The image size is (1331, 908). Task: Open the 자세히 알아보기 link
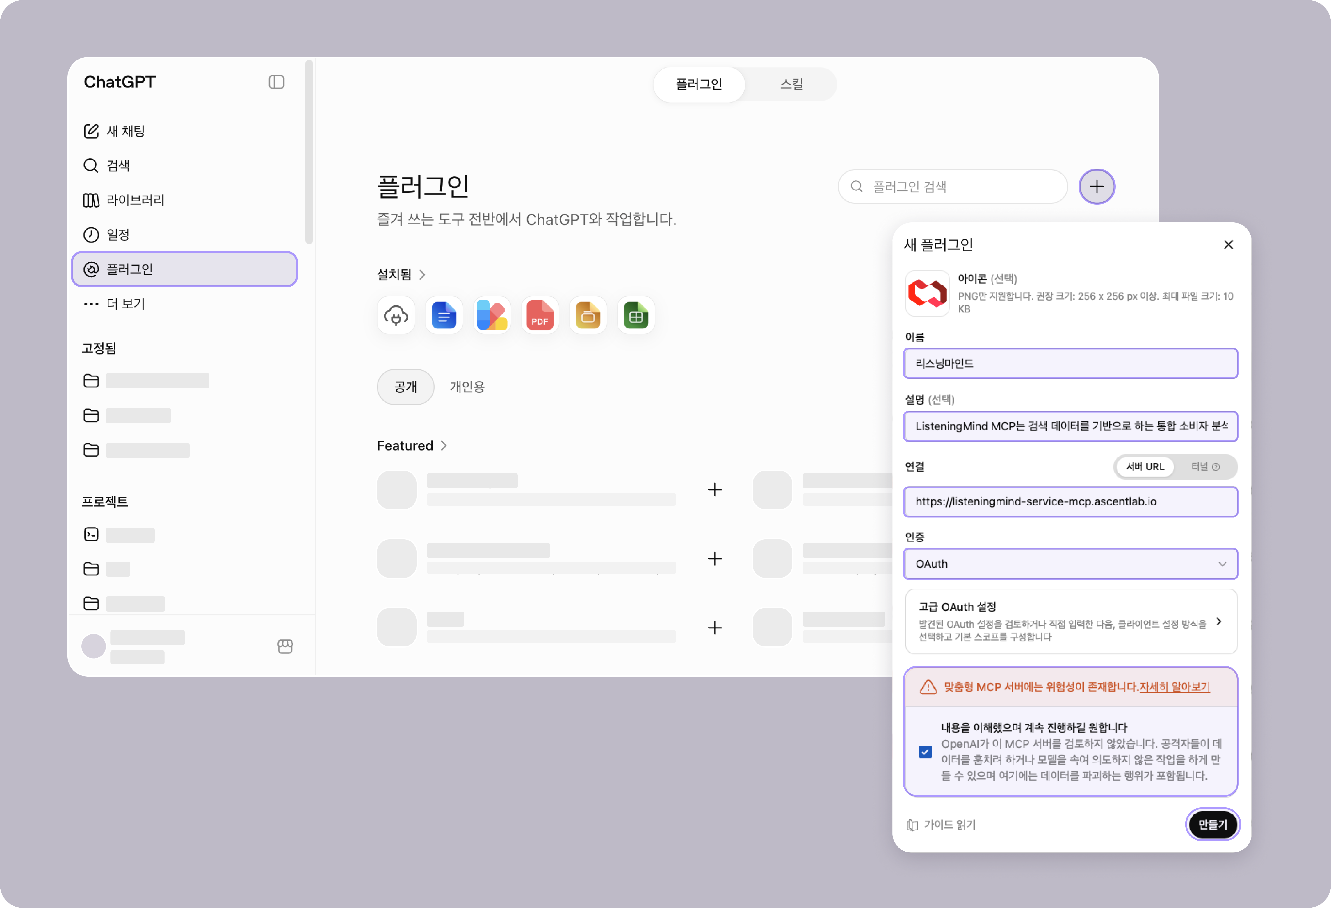click(1174, 687)
